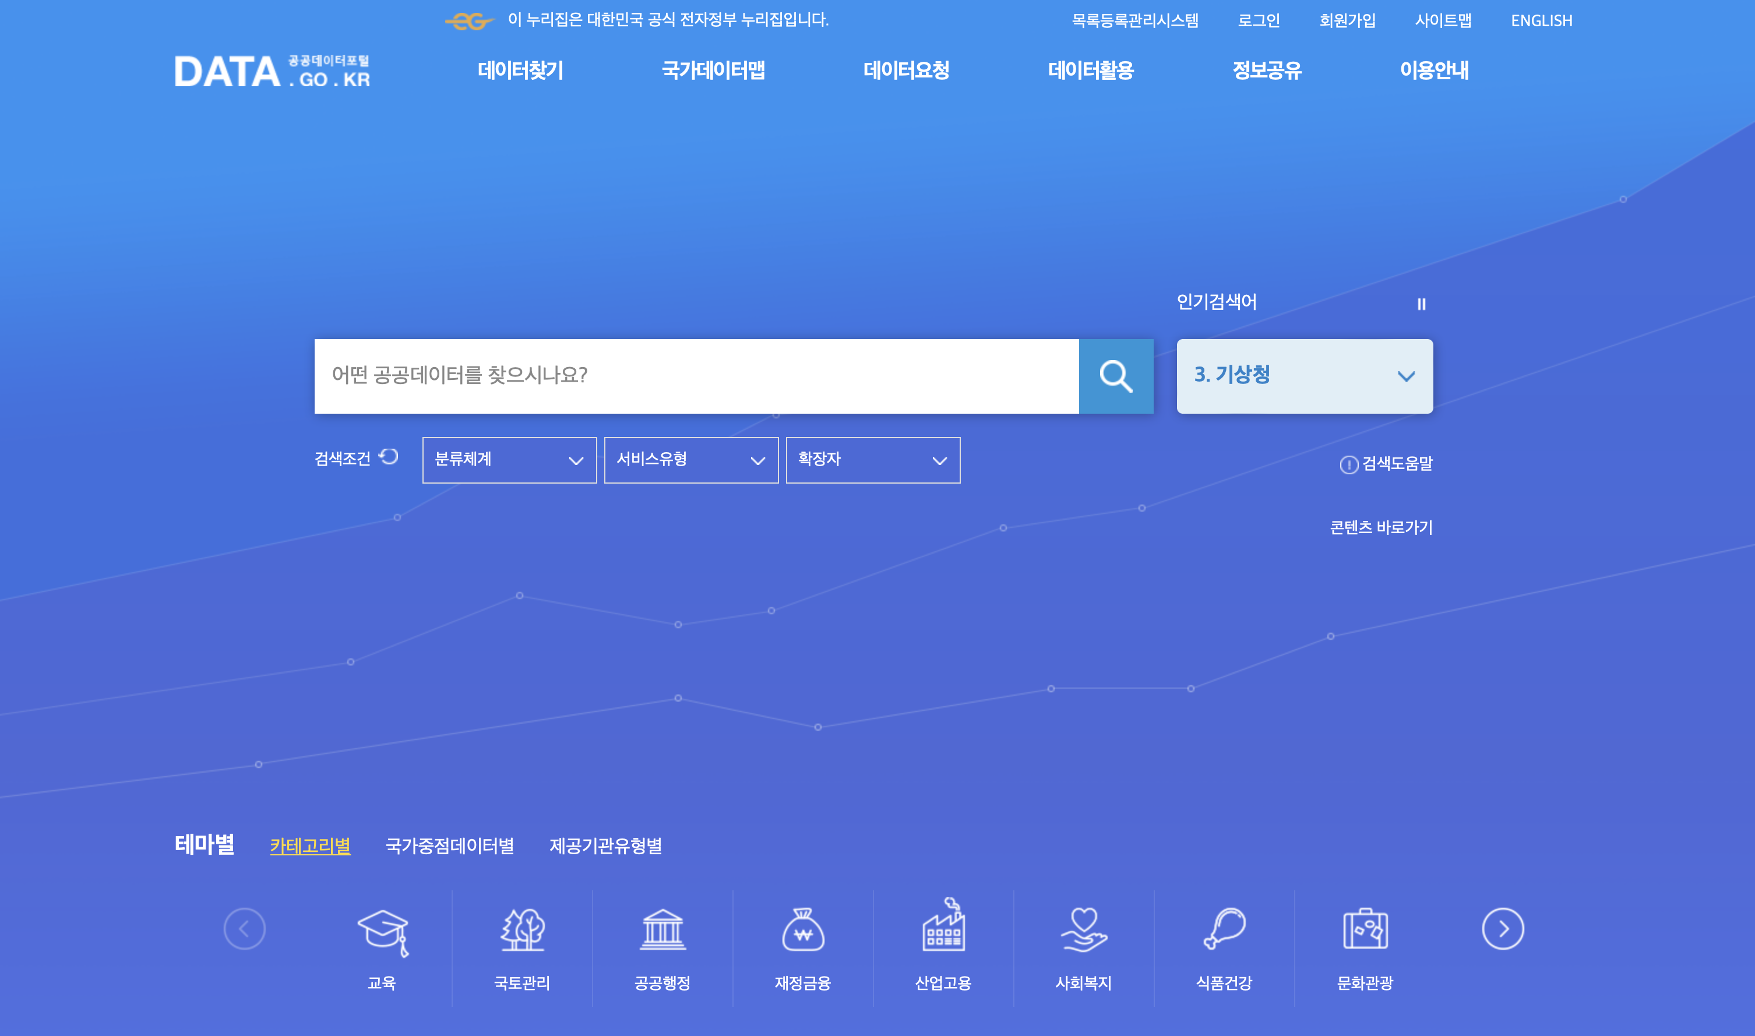Select the 국가중점데이터별 tab
This screenshot has width=1755, height=1036.
click(x=450, y=845)
